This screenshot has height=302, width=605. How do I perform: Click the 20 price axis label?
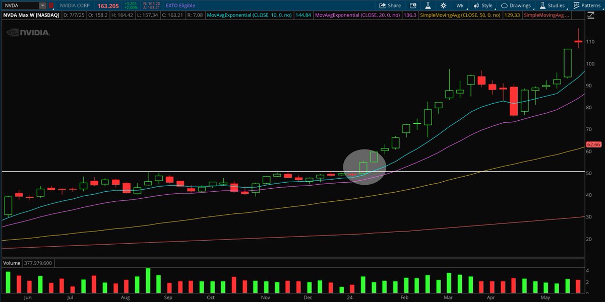(589, 239)
